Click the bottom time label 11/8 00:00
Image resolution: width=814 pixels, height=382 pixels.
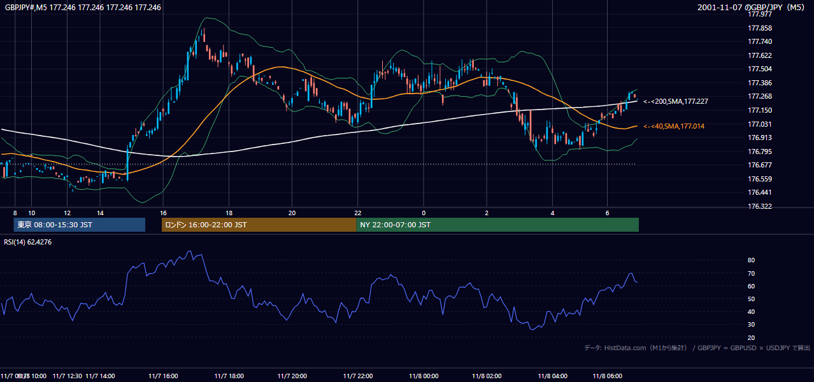pos(424,376)
